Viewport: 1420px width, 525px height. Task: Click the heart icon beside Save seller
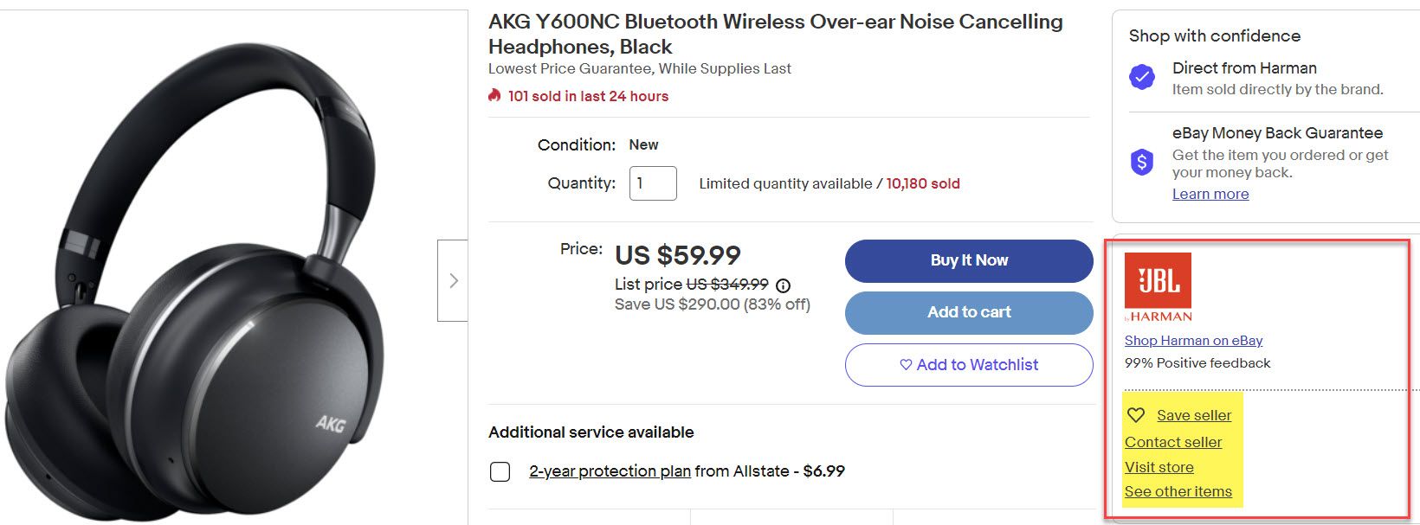pyautogui.click(x=1136, y=415)
